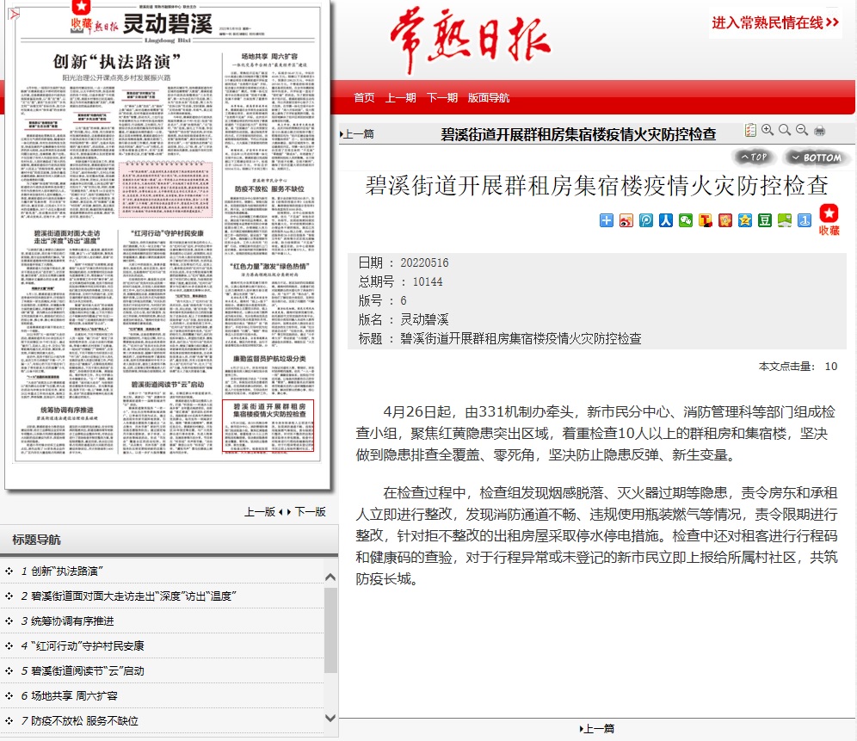Click the 版名 value 灵动碧溪
The image size is (857, 741).
pos(424,319)
